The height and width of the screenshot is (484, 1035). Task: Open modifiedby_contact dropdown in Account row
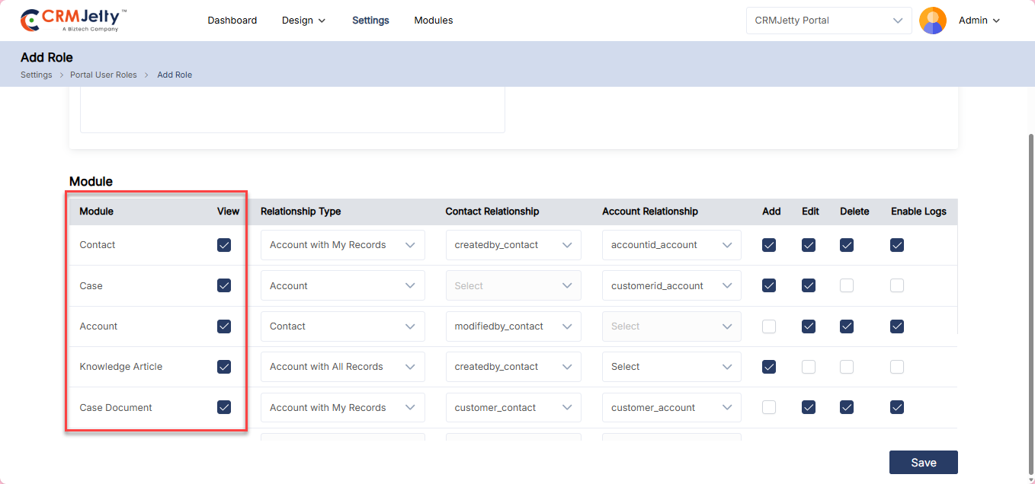click(513, 326)
